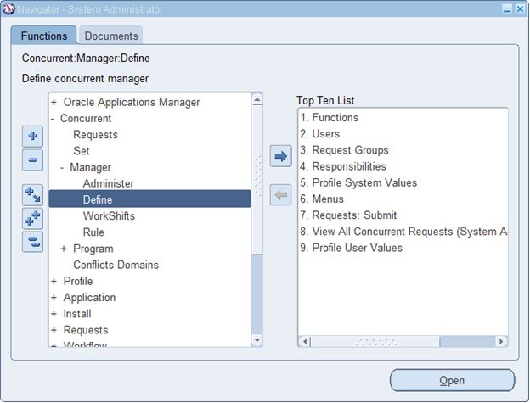This screenshot has height=403, width=530.
Task: Expand the Profile tree node
Action: tap(54, 282)
